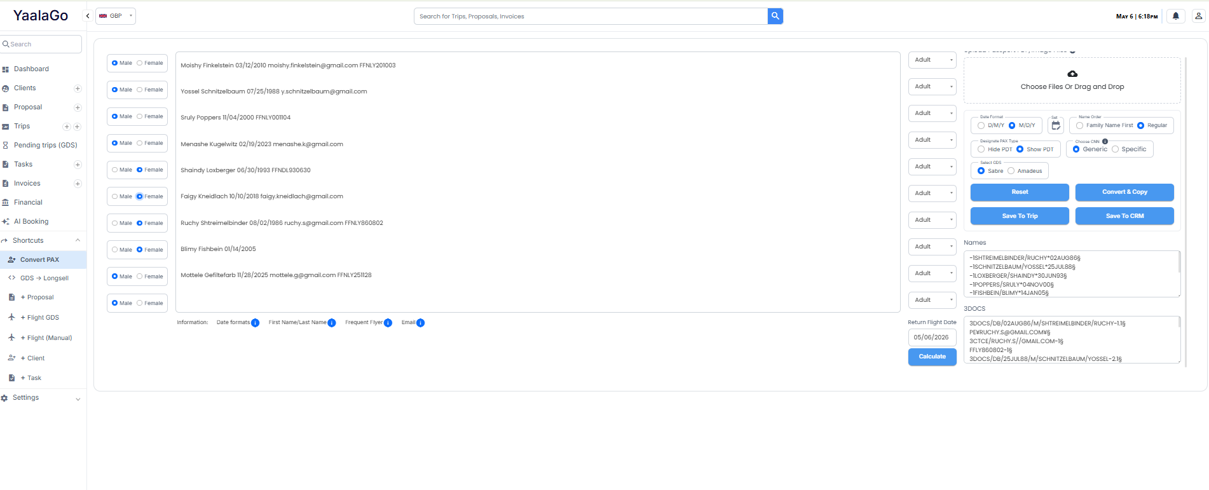Image resolution: width=1209 pixels, height=490 pixels.
Task: Click the Settings gear icon
Action: click(4, 398)
